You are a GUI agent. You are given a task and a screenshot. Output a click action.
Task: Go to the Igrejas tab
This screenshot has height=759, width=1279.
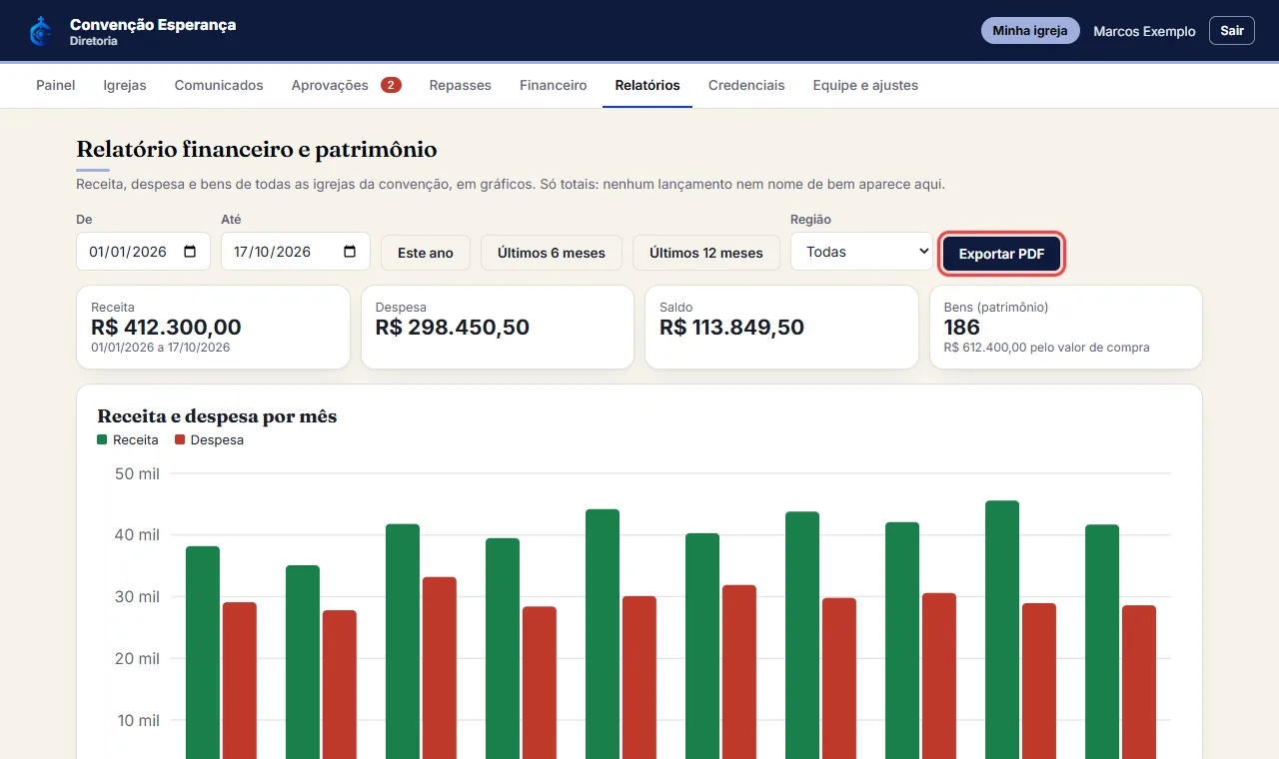(125, 85)
